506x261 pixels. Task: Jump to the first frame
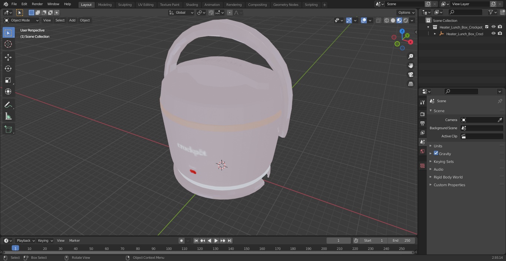[196, 241]
